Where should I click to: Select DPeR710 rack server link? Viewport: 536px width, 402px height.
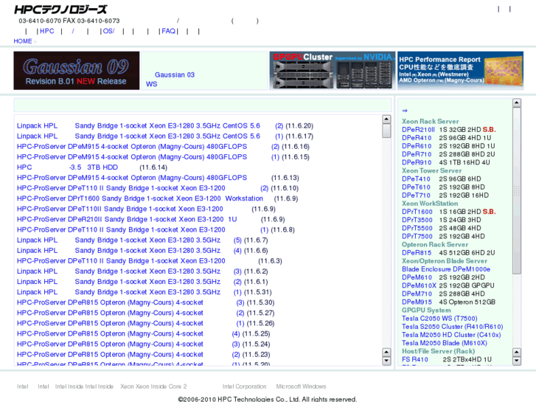coord(417,154)
